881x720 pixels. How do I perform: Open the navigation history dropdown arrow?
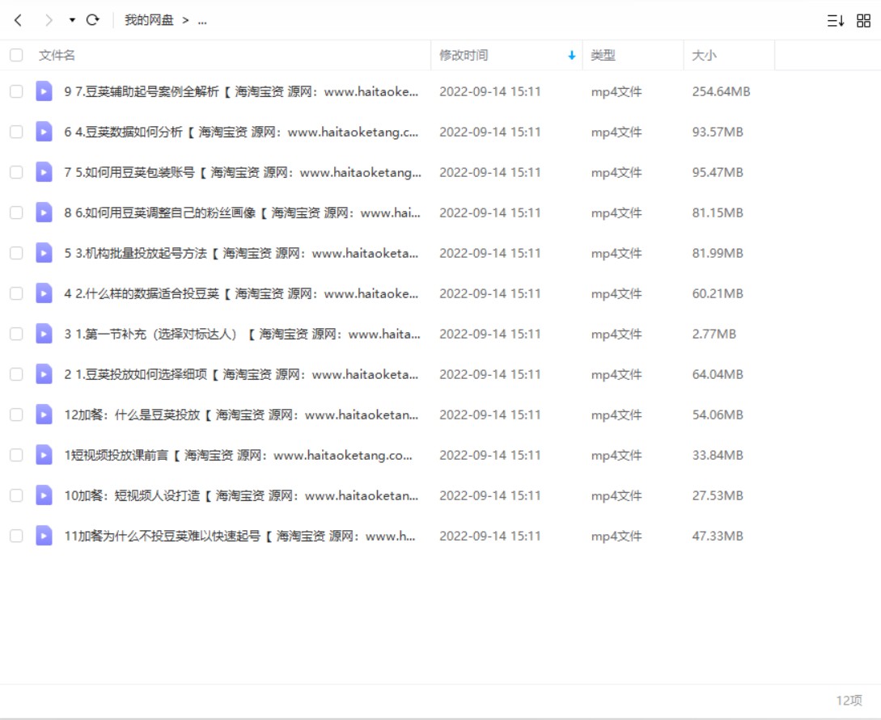click(72, 20)
